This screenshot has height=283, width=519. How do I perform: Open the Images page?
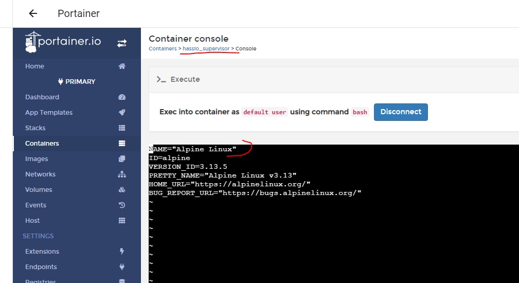point(37,159)
